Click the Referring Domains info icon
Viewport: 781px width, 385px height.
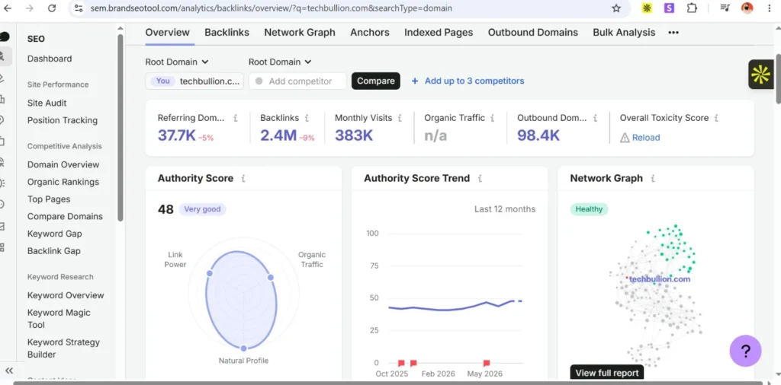pos(235,118)
